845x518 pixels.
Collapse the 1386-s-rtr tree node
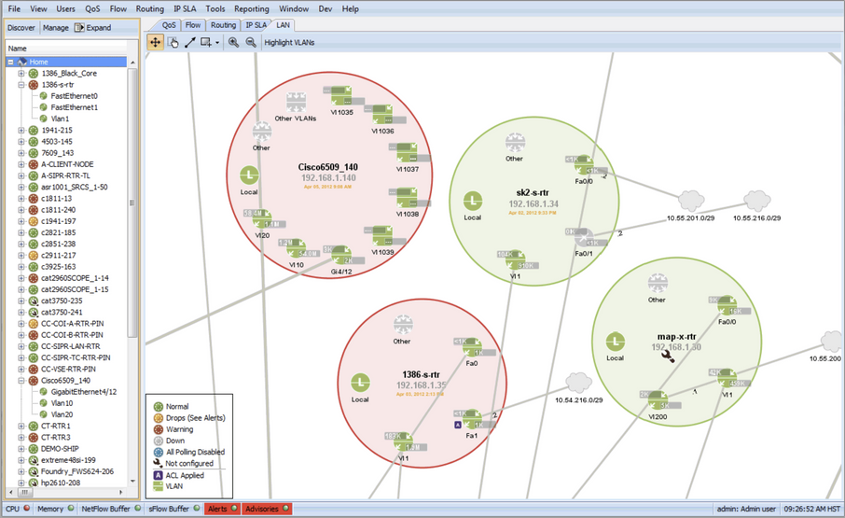[x=21, y=85]
